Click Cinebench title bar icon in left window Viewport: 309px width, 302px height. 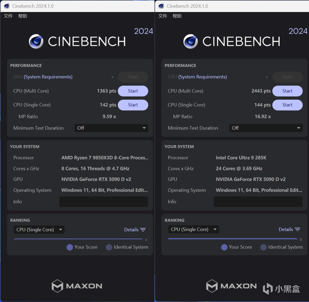tap(7, 6)
